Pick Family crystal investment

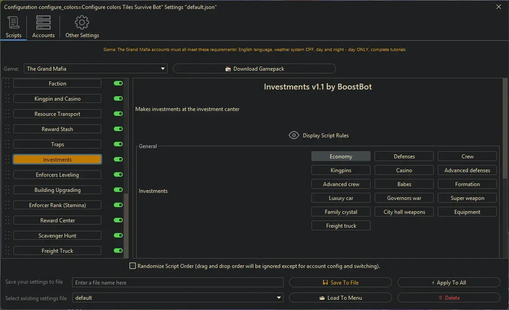[341, 212]
